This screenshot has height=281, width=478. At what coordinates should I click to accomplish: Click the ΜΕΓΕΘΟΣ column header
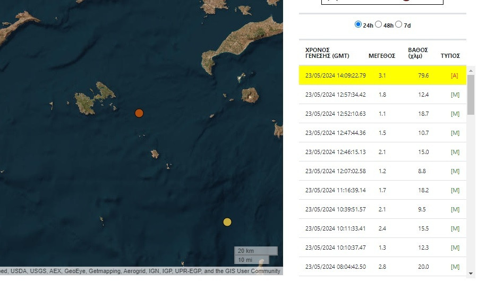pos(382,56)
